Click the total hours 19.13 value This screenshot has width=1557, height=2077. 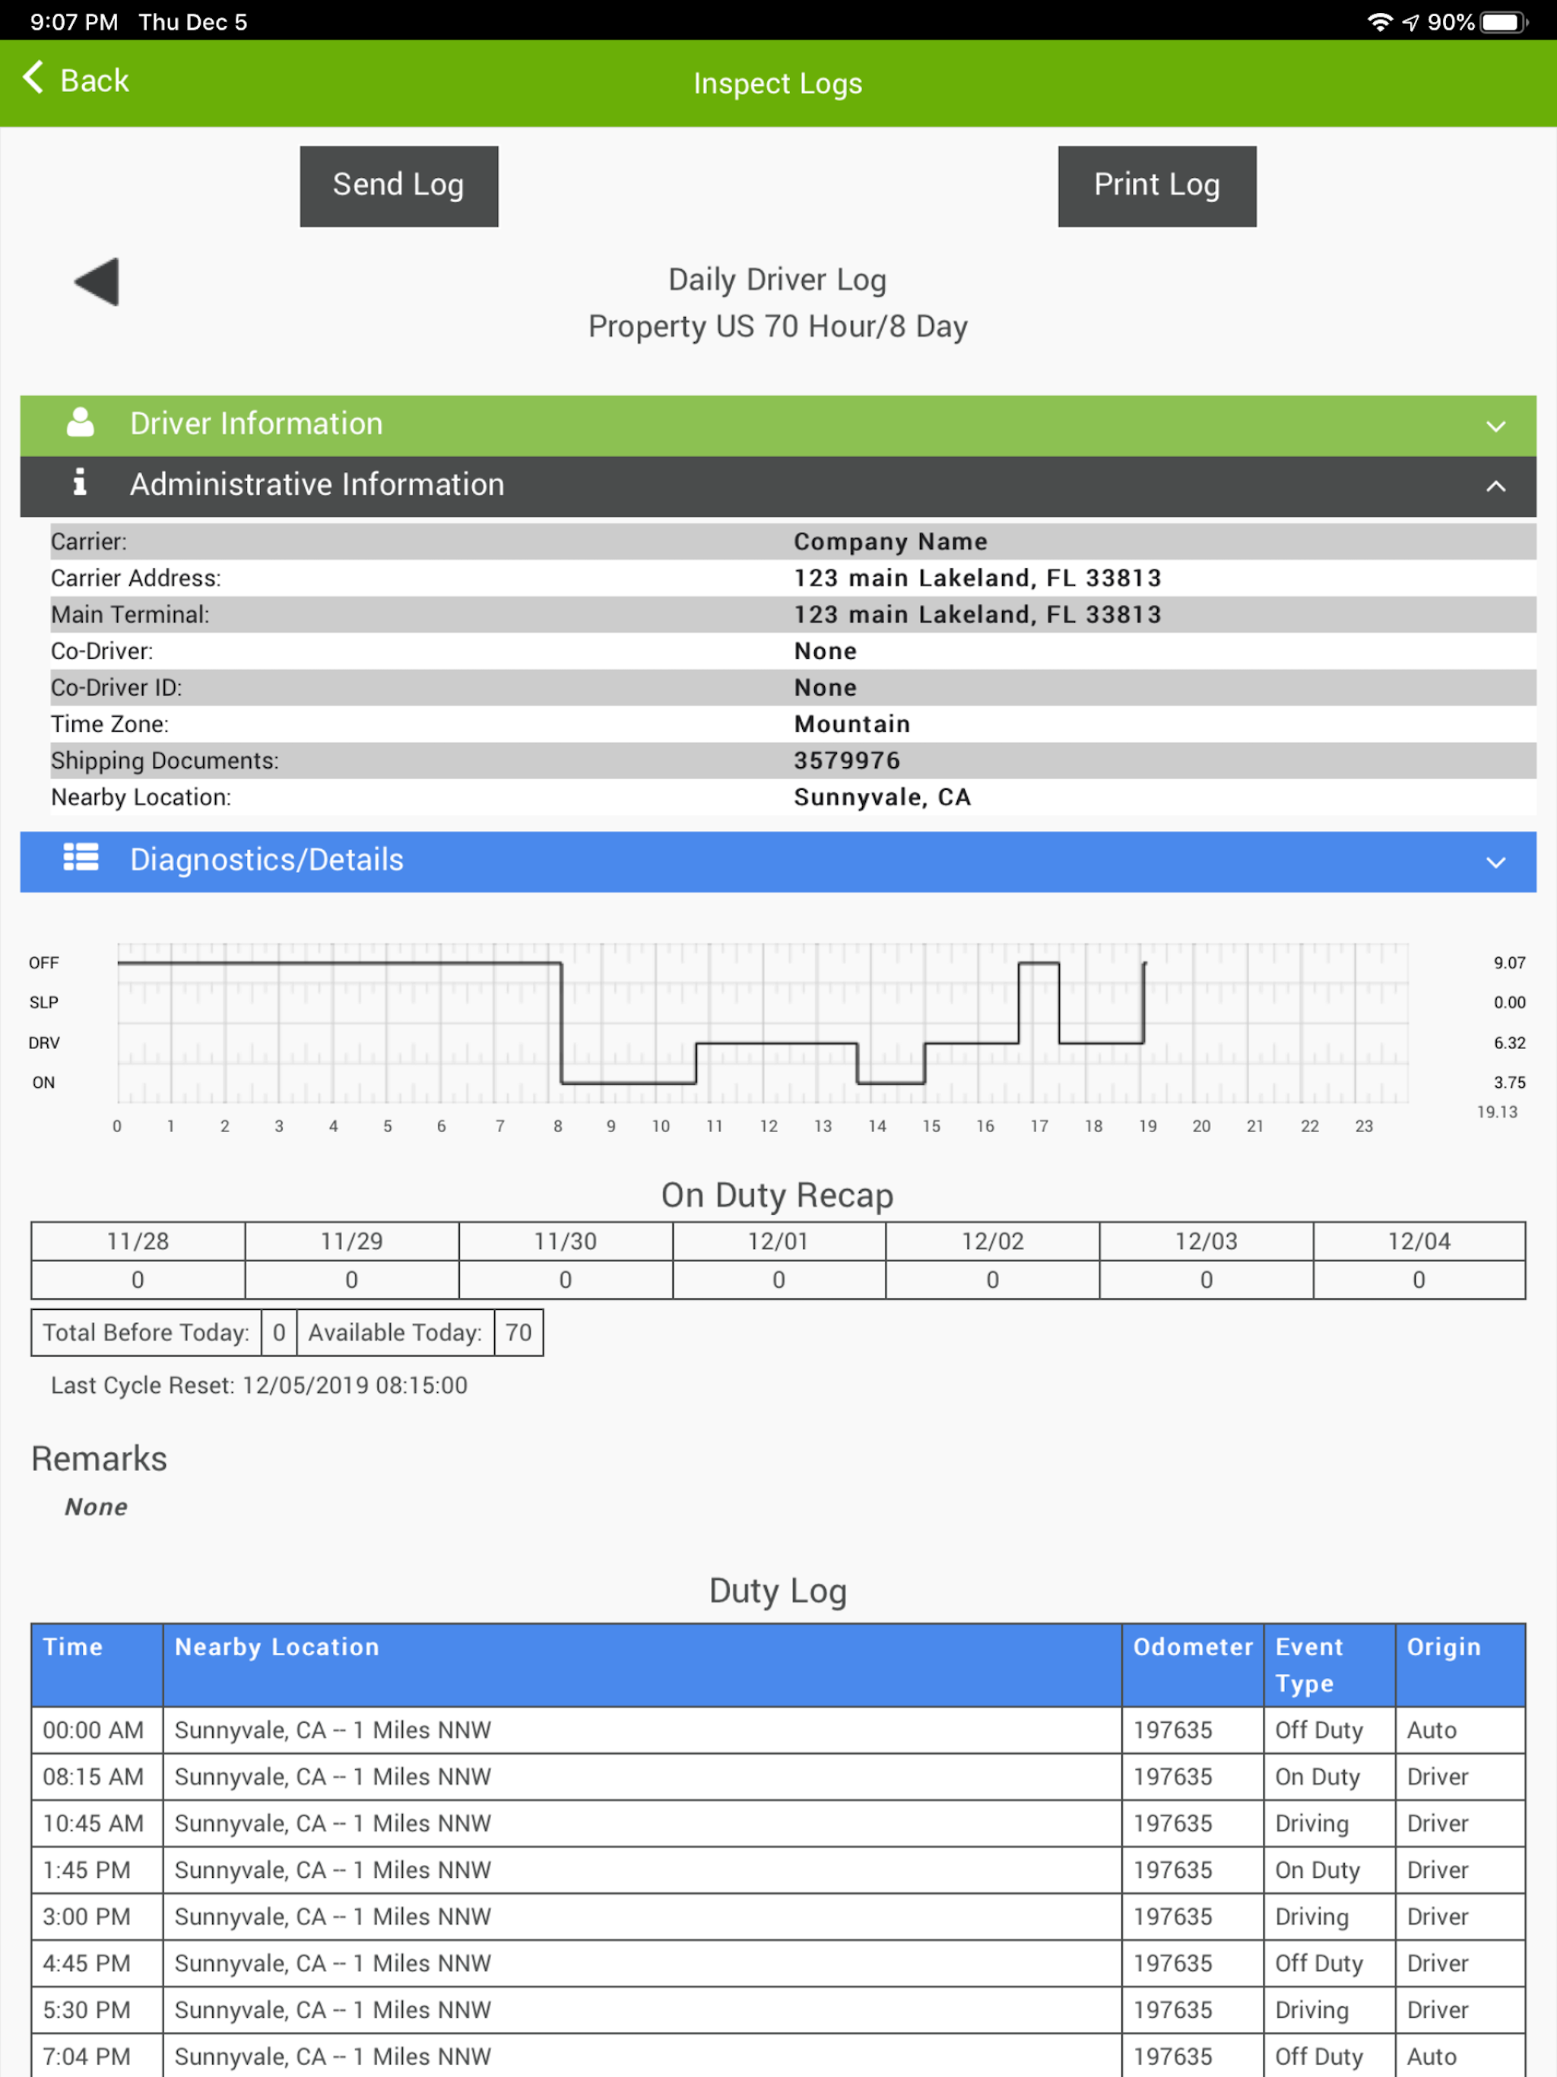pyautogui.click(x=1497, y=1111)
